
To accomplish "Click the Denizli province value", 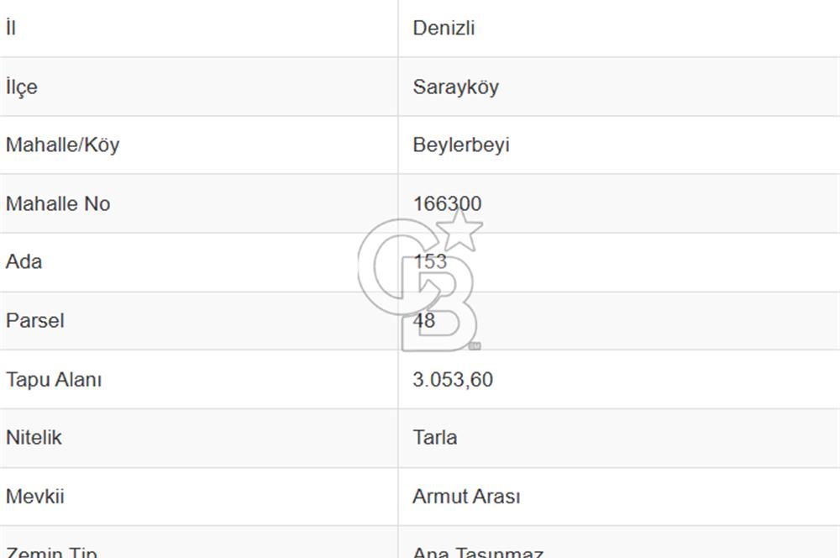I will pyautogui.click(x=444, y=28).
